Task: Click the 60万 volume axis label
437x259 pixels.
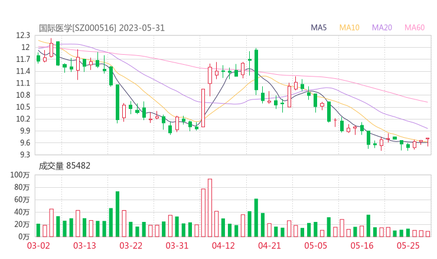Action: [x=22, y=200]
